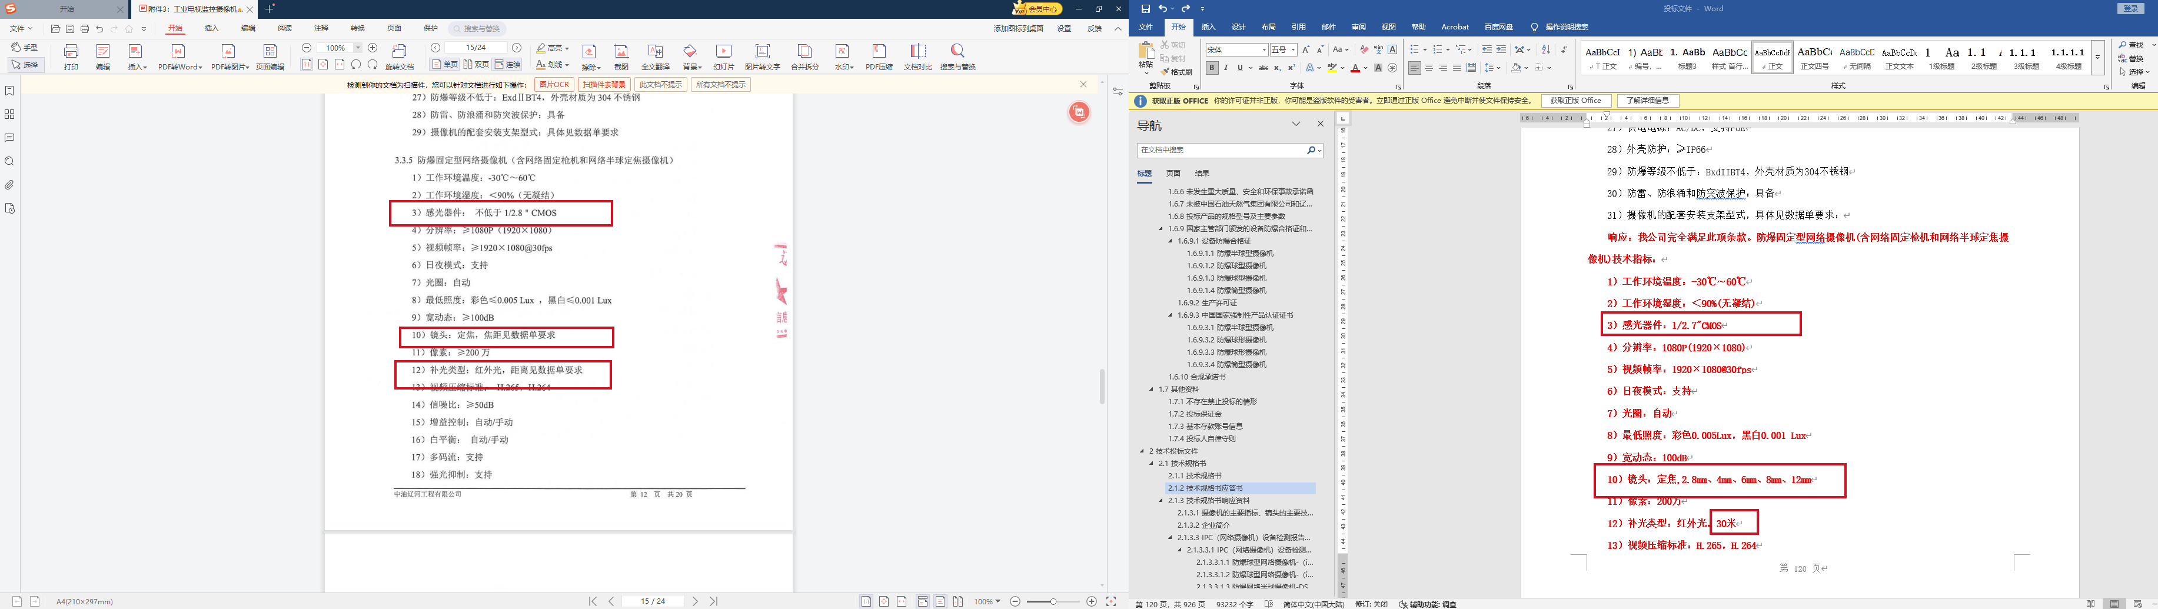Toggle continuous (连续) scrolling mode

click(508, 65)
